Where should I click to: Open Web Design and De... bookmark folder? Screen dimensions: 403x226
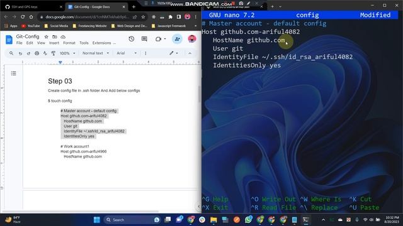pyautogui.click(x=129, y=26)
